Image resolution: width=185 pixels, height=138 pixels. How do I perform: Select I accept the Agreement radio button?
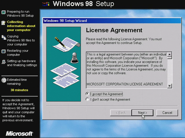point(87,94)
